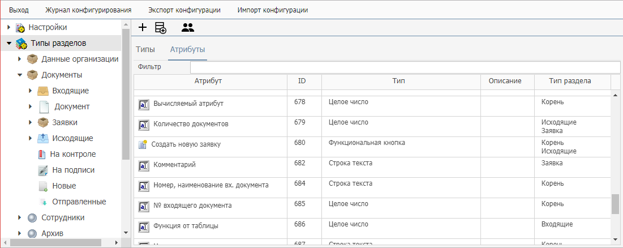Open Журнал конфигурирования menu
Viewport: 623px width, 248px height.
pos(88,10)
